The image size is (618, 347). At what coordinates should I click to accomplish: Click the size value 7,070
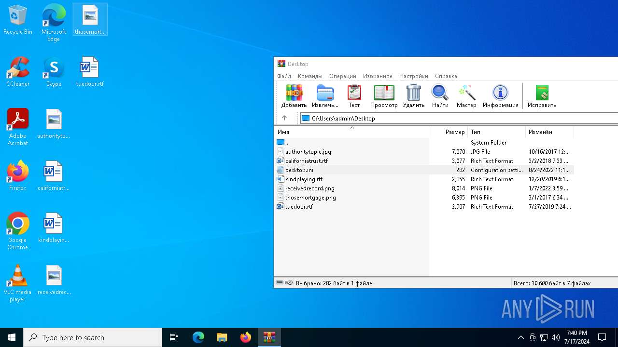coord(458,152)
